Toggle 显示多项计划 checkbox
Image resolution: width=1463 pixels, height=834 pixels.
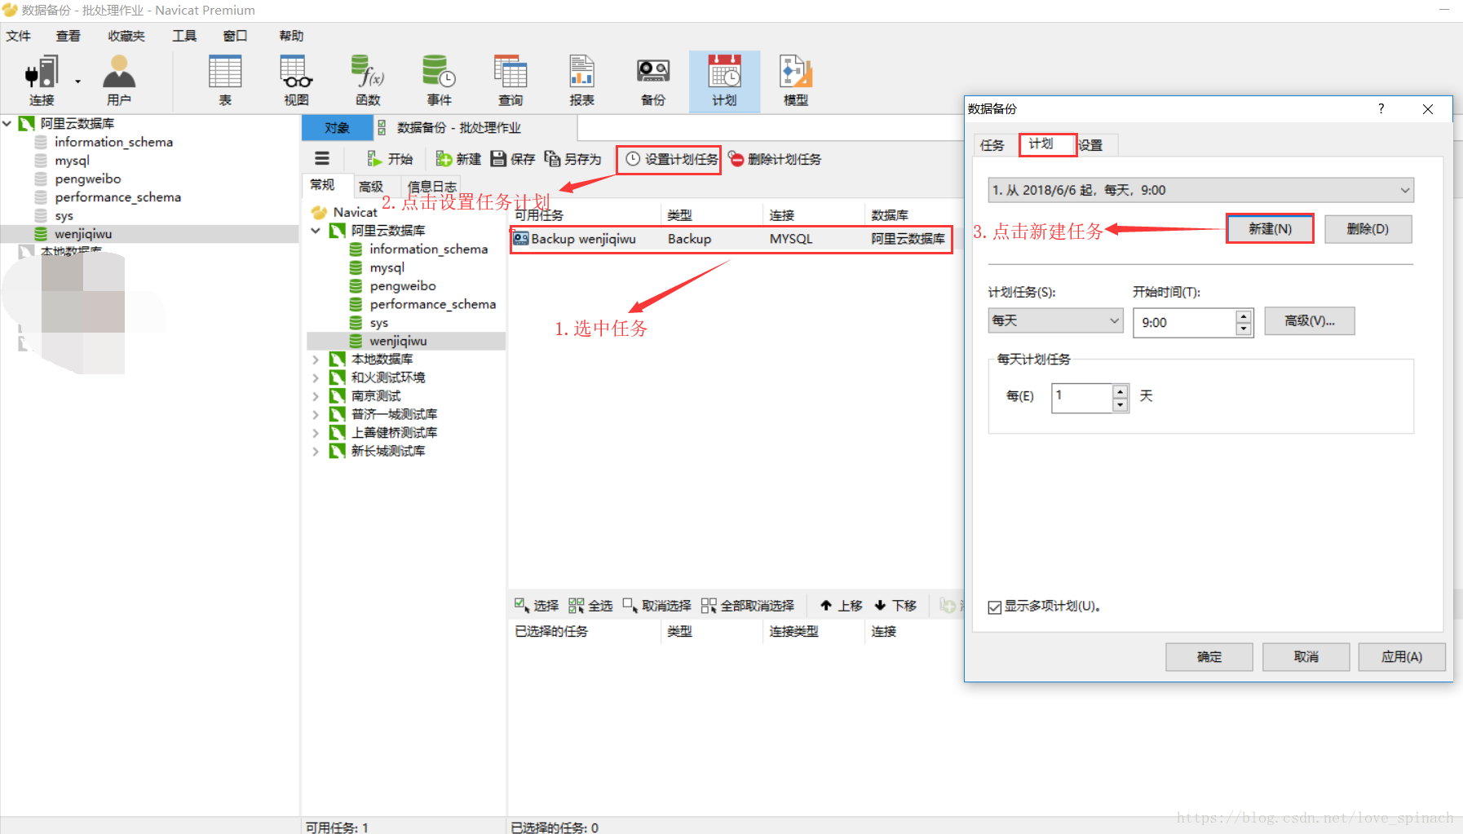[994, 607]
